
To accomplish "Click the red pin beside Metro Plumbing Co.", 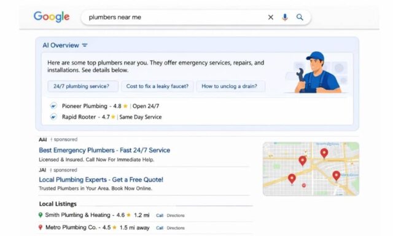I will click(x=41, y=227).
